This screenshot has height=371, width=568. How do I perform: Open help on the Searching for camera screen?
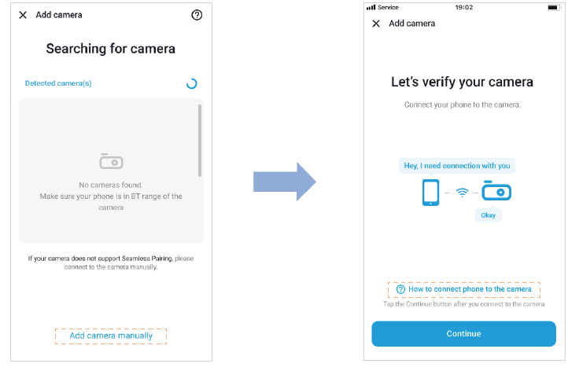(x=197, y=15)
